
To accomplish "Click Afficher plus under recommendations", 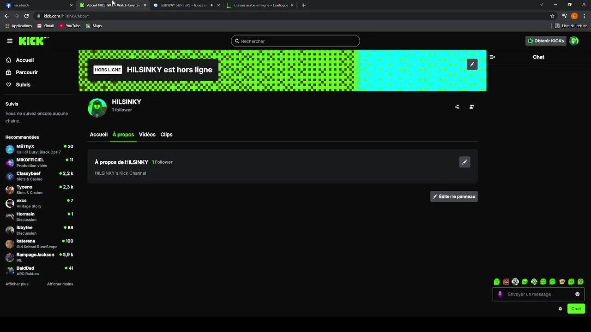I will tap(17, 284).
